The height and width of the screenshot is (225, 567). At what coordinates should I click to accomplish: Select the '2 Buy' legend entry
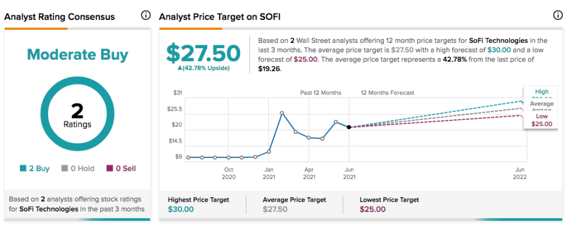tap(35, 169)
